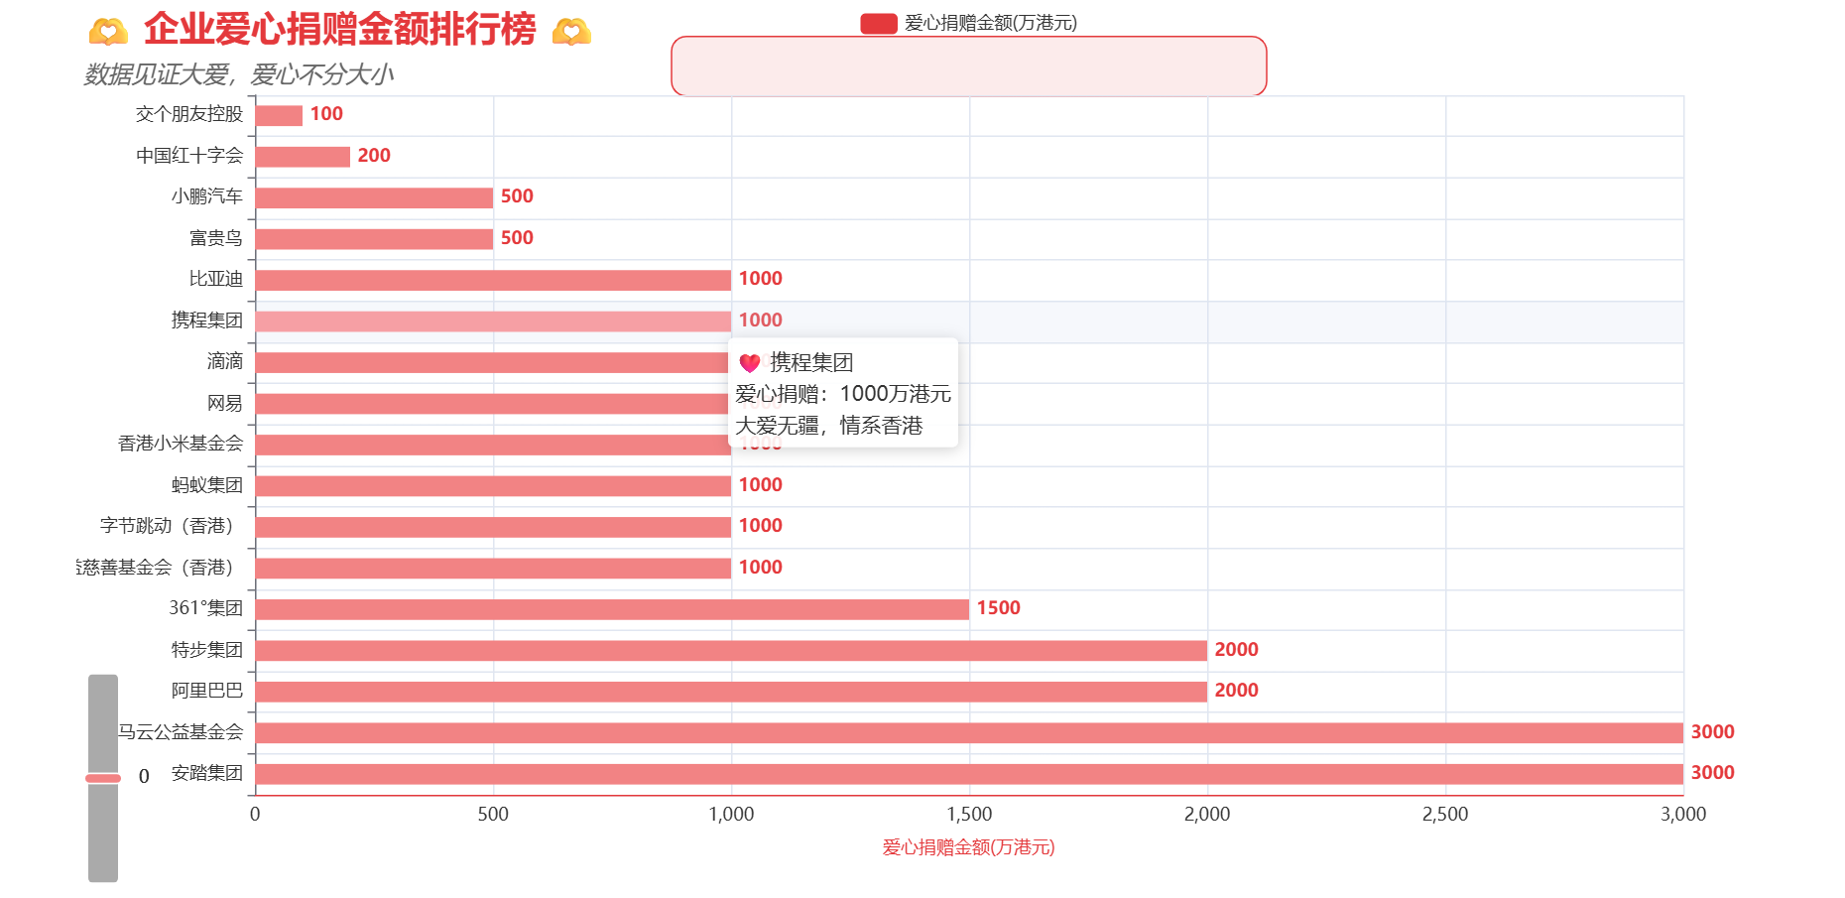Click the y-axis label 阿里巴巴
Viewport: 1845px width, 898px height.
coord(207,691)
